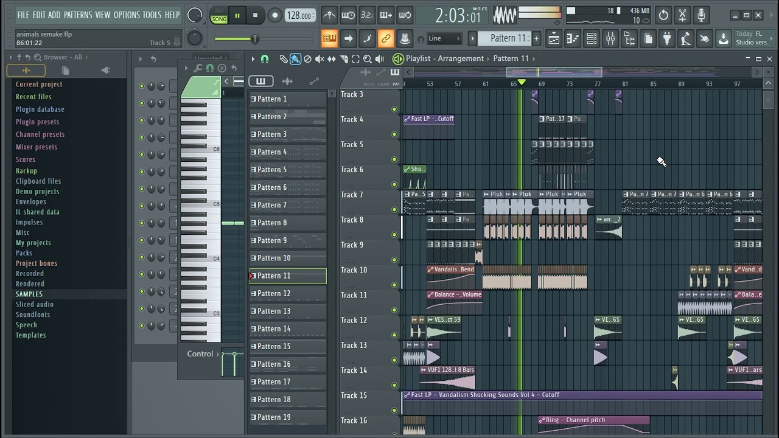Activate the Playback speaker tool in Playlist
Image resolution: width=779 pixels, height=438 pixels.
(x=380, y=59)
